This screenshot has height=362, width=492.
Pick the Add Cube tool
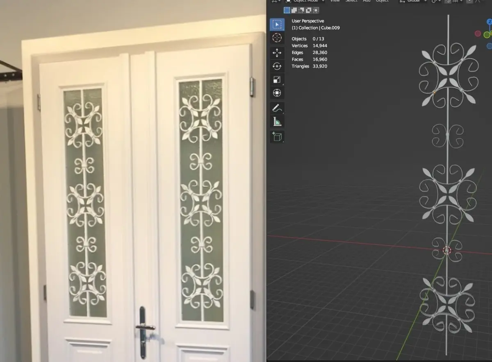[277, 137]
